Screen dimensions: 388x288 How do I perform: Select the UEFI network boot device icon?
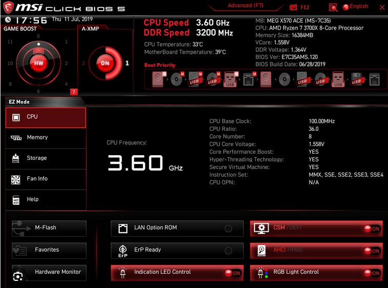coord(249,79)
